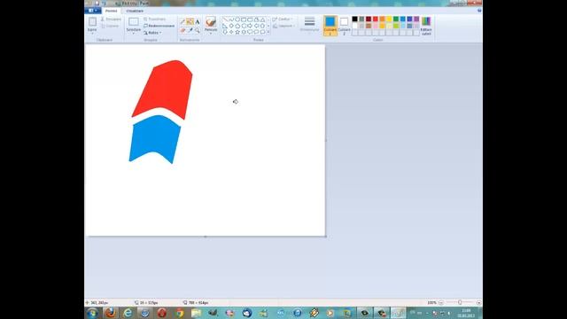The height and width of the screenshot is (319, 567).
Task: Open Firefox from the taskbar
Action: click(x=111, y=313)
